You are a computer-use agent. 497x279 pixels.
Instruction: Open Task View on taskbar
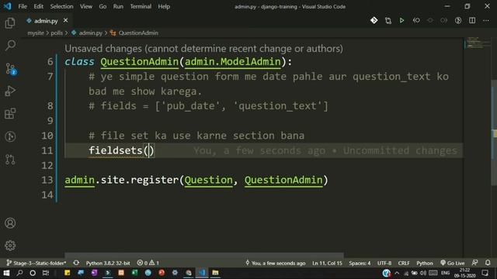pos(46,273)
